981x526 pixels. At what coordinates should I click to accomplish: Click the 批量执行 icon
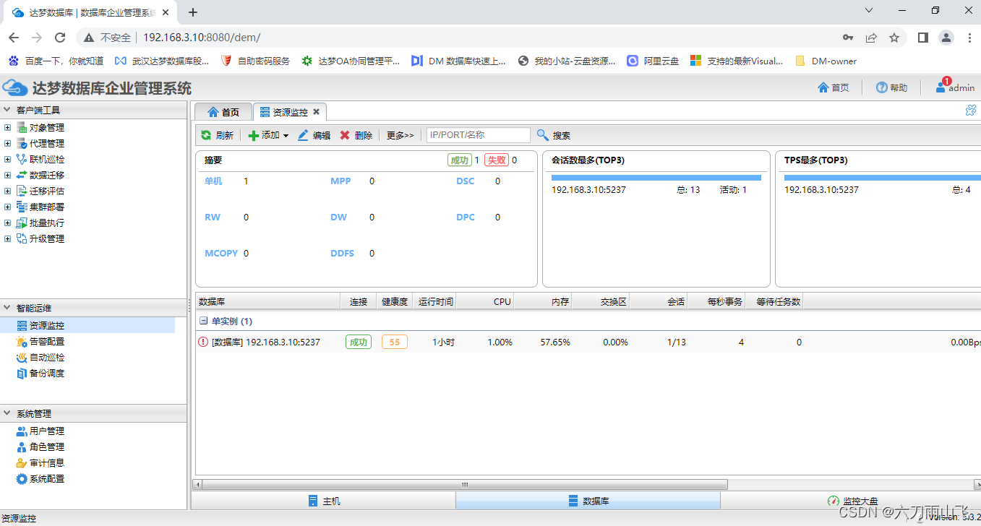pos(22,223)
